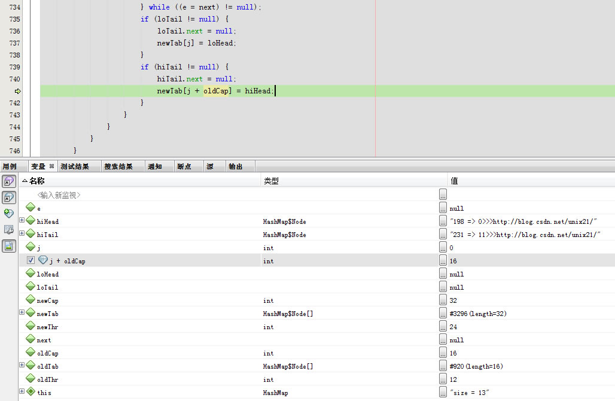Click the HashMap$Node type of hiHead
The image size is (615, 401).
[284, 221]
